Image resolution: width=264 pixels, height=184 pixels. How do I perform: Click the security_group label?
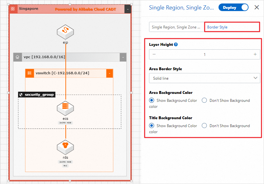pos(39,95)
